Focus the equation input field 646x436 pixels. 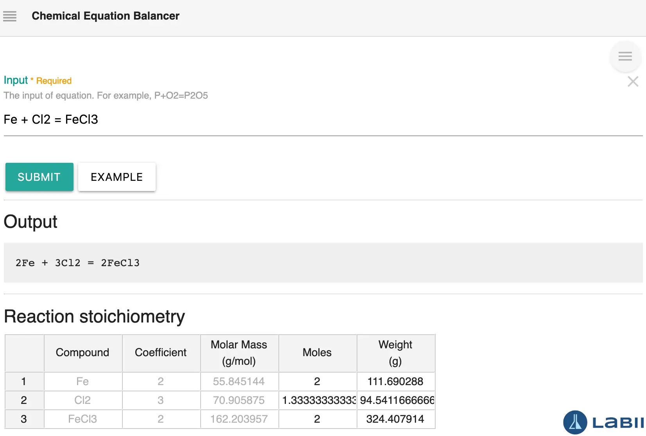tap(323, 119)
